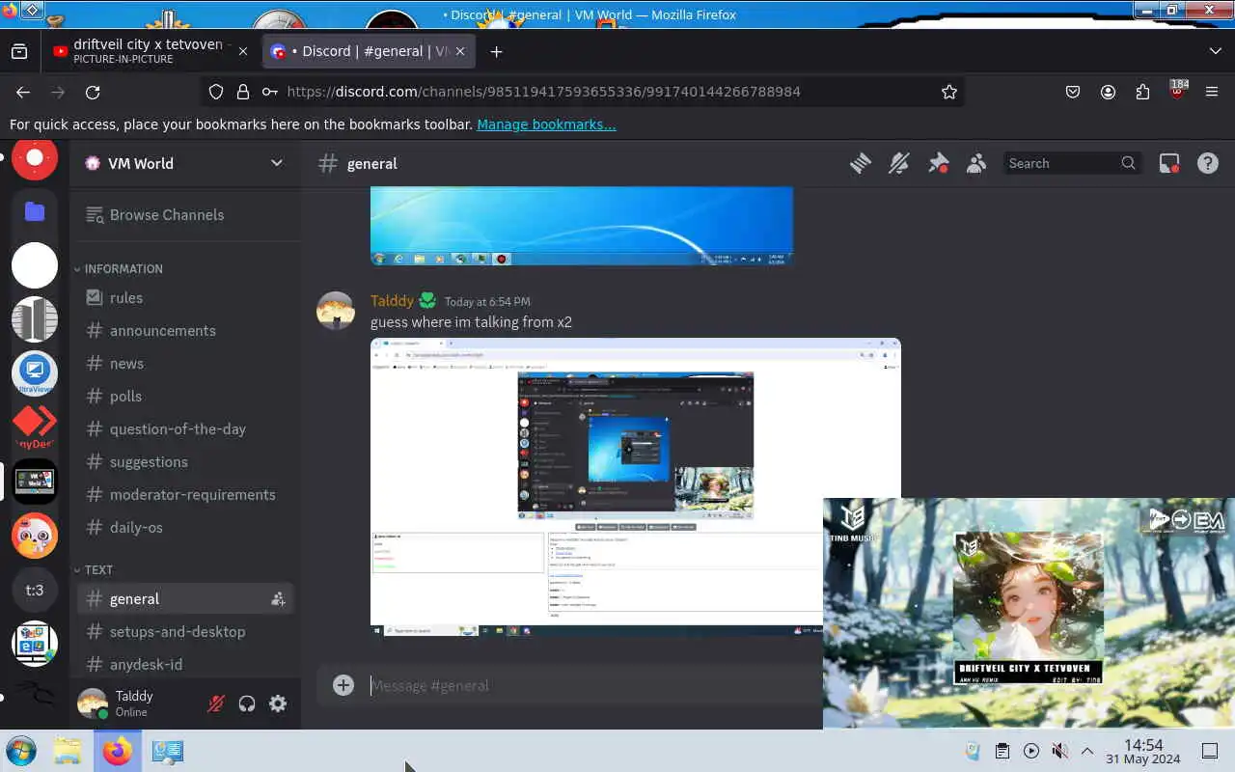Open Save to Pocket
Viewport: 1235px width, 772px height.
coord(1073,92)
